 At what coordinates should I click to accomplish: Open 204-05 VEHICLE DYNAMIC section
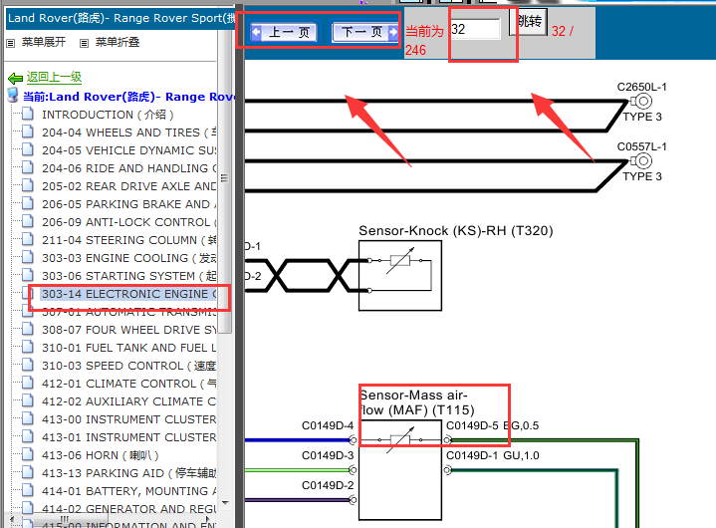129,150
